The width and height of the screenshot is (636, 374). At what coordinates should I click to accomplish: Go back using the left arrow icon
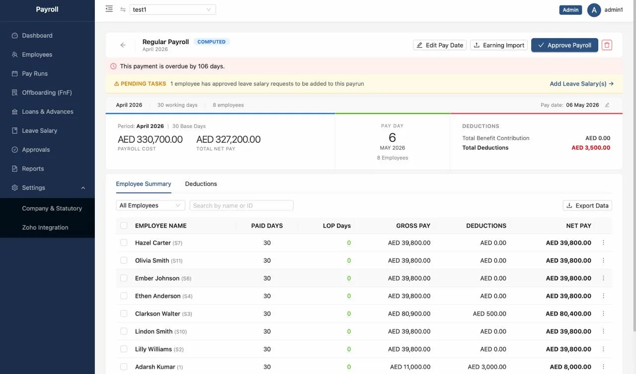pos(123,45)
